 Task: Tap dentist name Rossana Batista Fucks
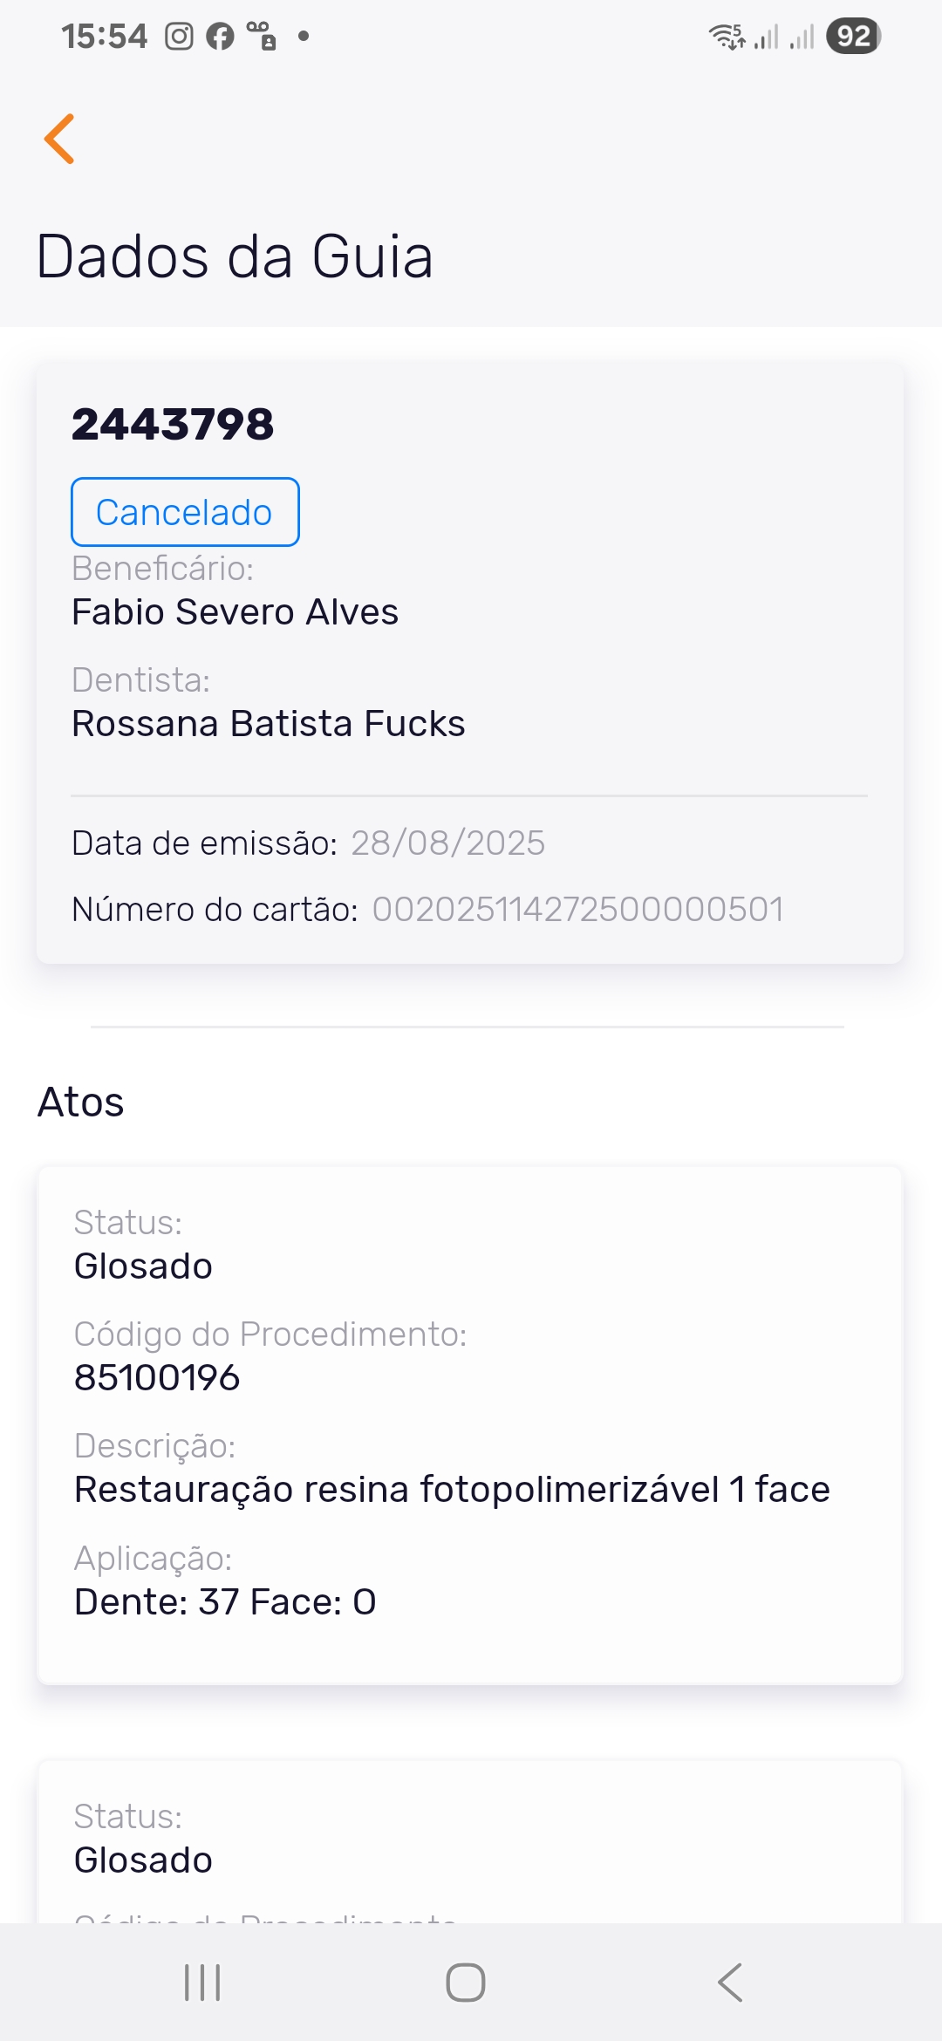point(269,724)
